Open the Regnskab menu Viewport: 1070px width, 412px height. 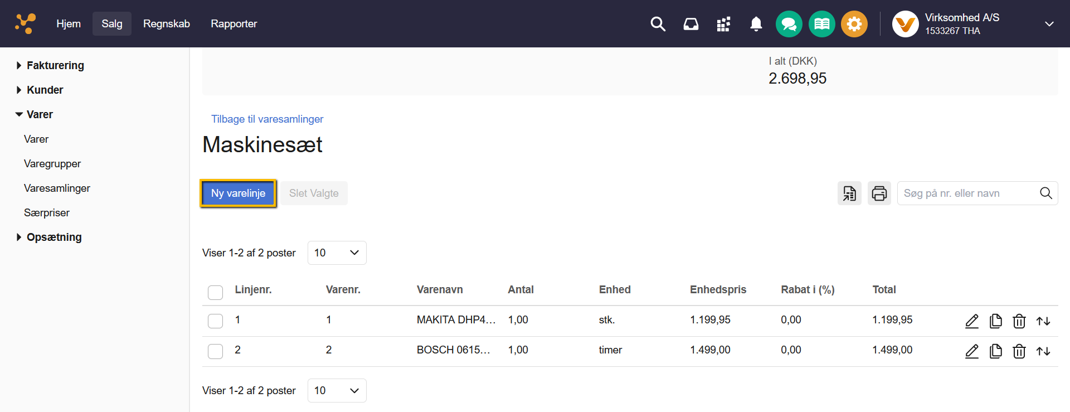[x=166, y=24]
